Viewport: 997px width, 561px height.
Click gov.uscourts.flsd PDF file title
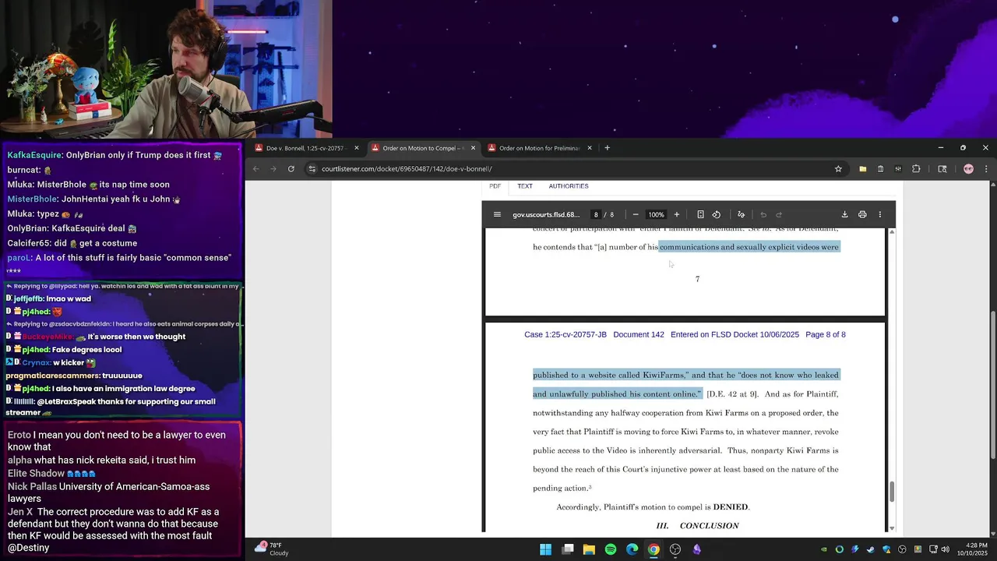point(545,215)
